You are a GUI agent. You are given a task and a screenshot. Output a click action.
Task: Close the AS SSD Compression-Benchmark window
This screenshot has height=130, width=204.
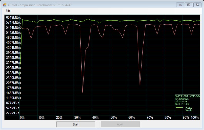[196, 5]
